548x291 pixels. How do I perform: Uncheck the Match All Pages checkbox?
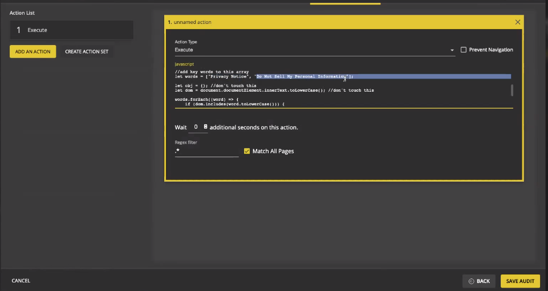pos(247,151)
